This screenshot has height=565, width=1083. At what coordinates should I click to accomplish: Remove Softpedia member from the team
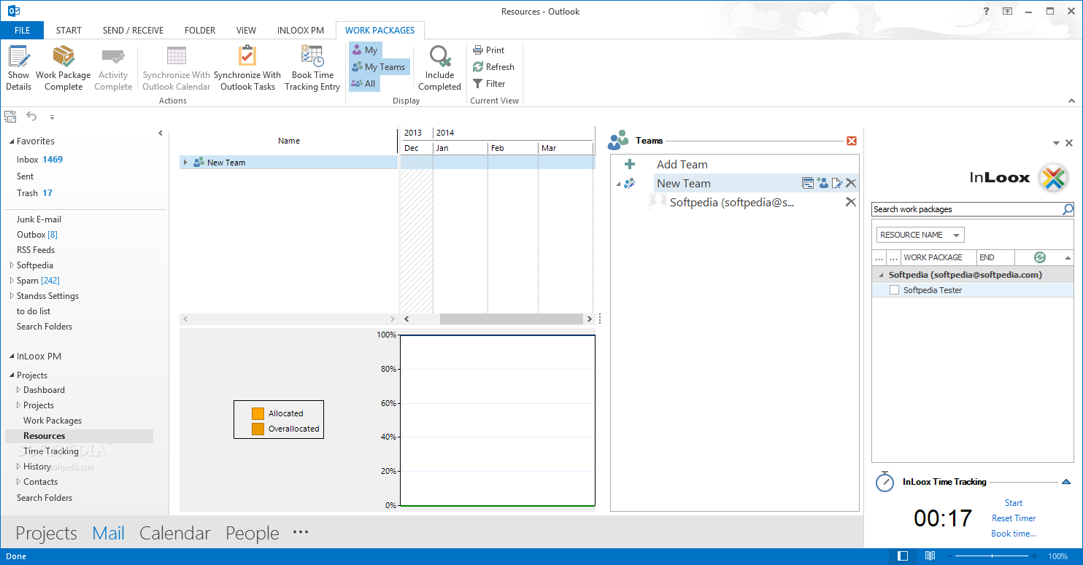pos(851,203)
